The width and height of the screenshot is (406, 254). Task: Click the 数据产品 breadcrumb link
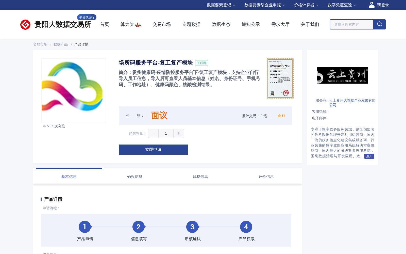tap(61, 44)
